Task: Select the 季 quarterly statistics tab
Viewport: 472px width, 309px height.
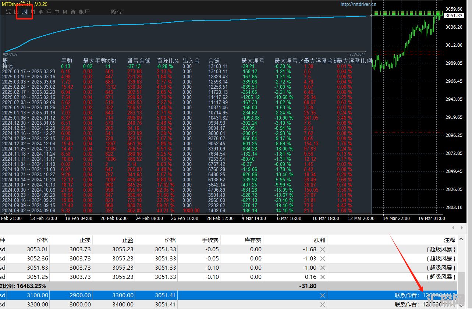Action: (x=41, y=12)
